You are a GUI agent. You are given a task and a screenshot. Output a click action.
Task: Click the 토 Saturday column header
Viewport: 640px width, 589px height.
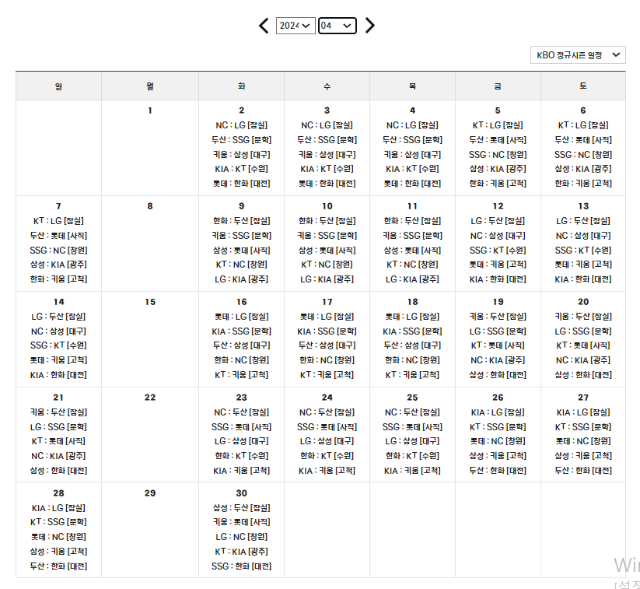[x=583, y=86]
